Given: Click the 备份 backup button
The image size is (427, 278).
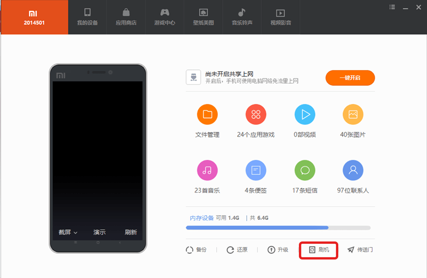Looking at the screenshot, I should pyautogui.click(x=196, y=250).
